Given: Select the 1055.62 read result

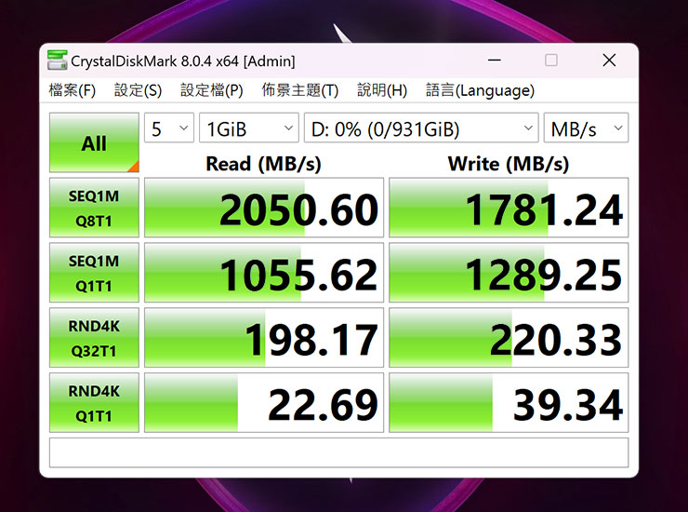Looking at the screenshot, I should pyautogui.click(x=264, y=273).
